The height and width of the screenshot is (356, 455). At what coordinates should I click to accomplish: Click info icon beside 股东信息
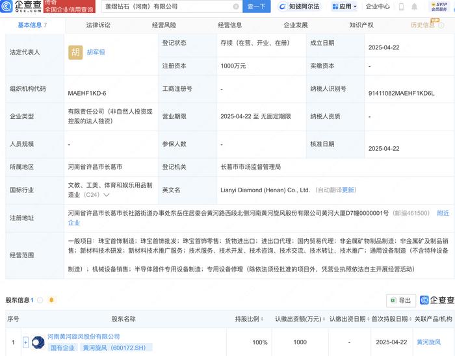(x=40, y=300)
